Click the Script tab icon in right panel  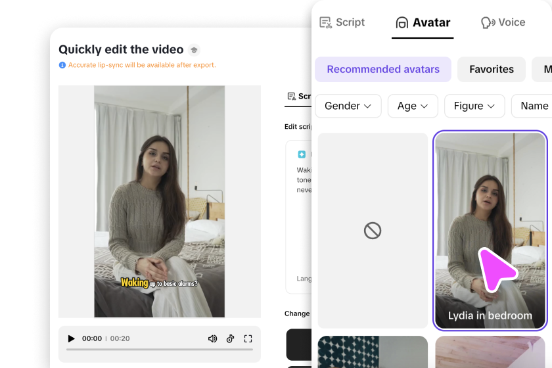[x=326, y=22]
